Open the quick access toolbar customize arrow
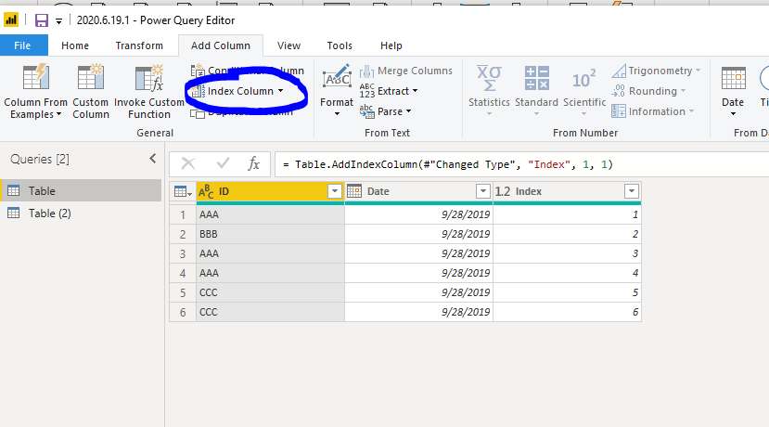Image resolution: width=769 pixels, height=427 pixels. pyautogui.click(x=58, y=21)
